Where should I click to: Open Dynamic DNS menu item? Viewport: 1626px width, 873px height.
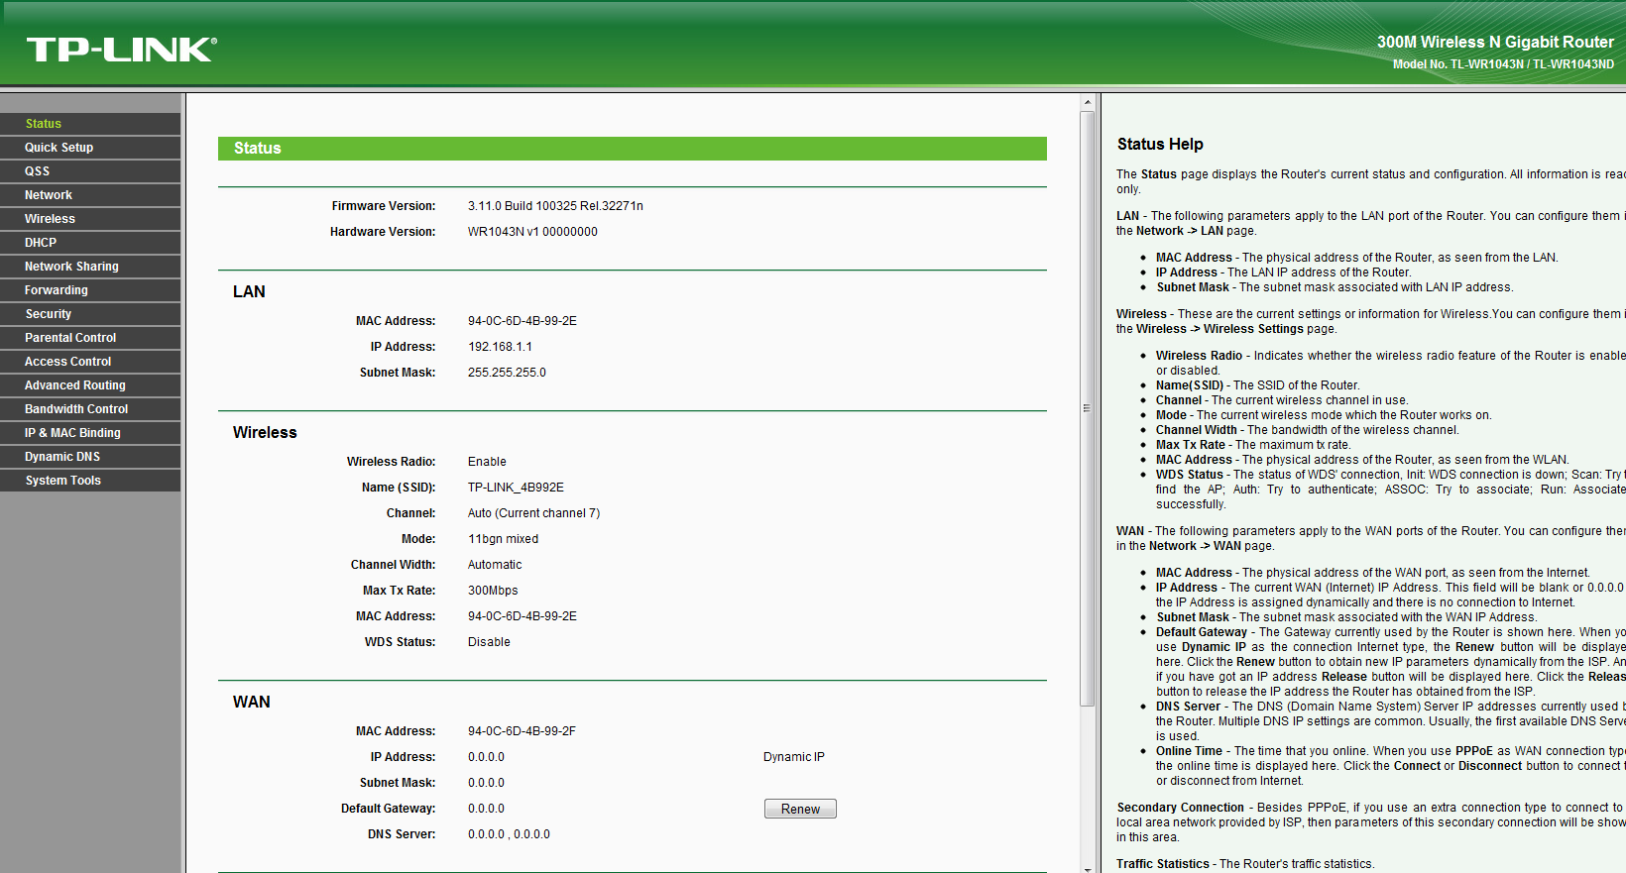click(90, 457)
